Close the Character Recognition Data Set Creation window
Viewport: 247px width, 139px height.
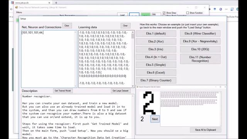pyautogui.click(x=225, y=87)
